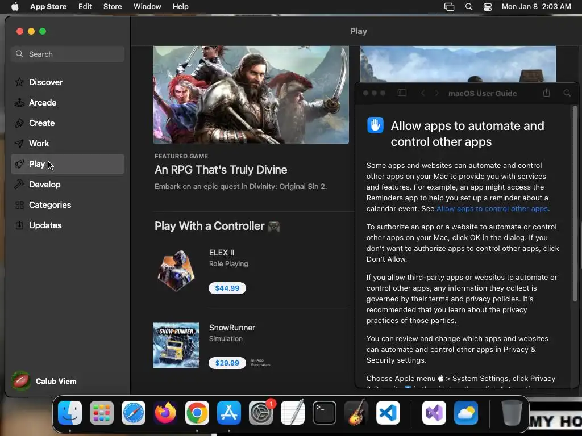Open Google Chrome from the Dock
This screenshot has width=582, height=436.
coord(197,413)
